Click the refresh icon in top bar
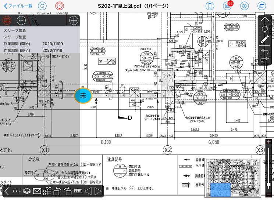This screenshot has width=274, height=200. [43, 6]
